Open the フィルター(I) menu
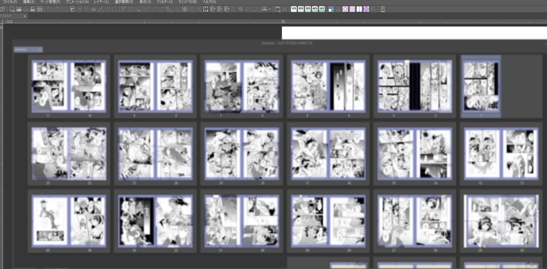 164,2
